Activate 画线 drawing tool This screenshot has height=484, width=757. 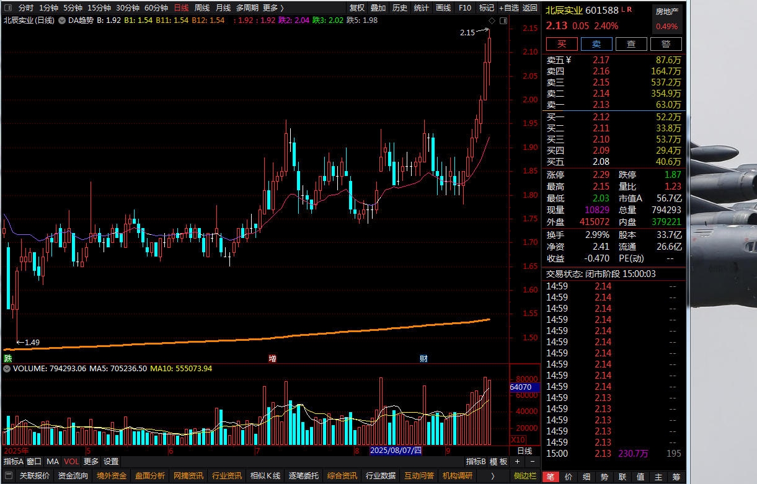click(x=443, y=8)
